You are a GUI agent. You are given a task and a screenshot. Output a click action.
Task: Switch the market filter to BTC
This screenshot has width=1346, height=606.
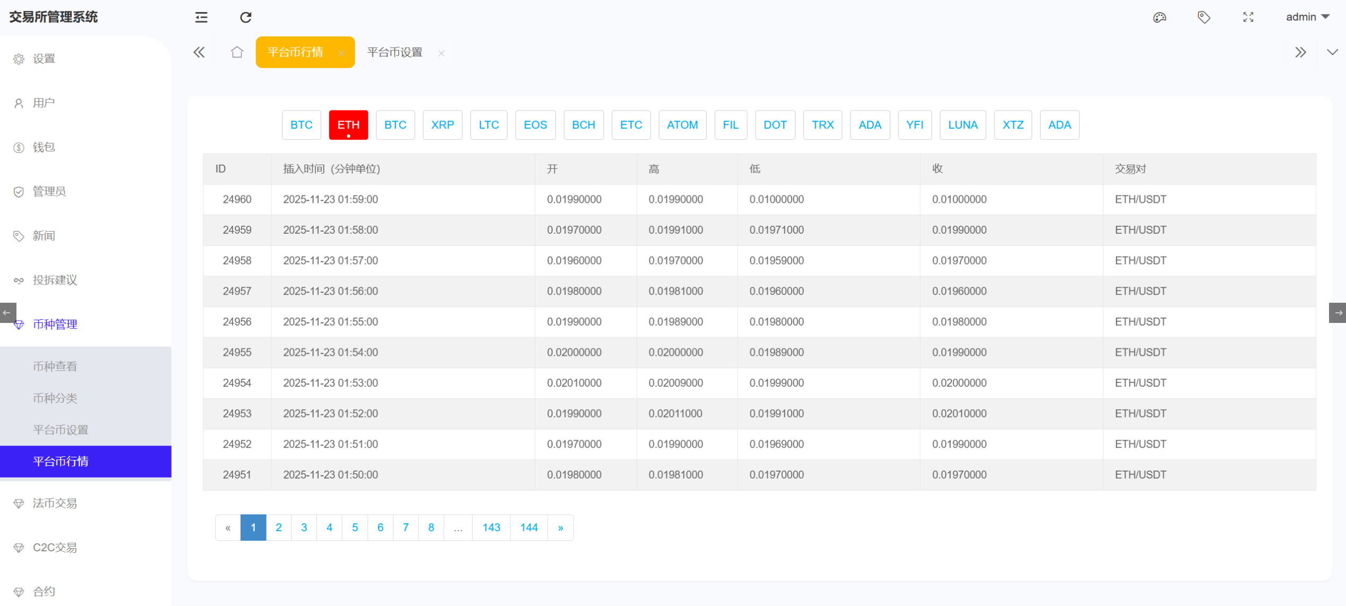[301, 125]
